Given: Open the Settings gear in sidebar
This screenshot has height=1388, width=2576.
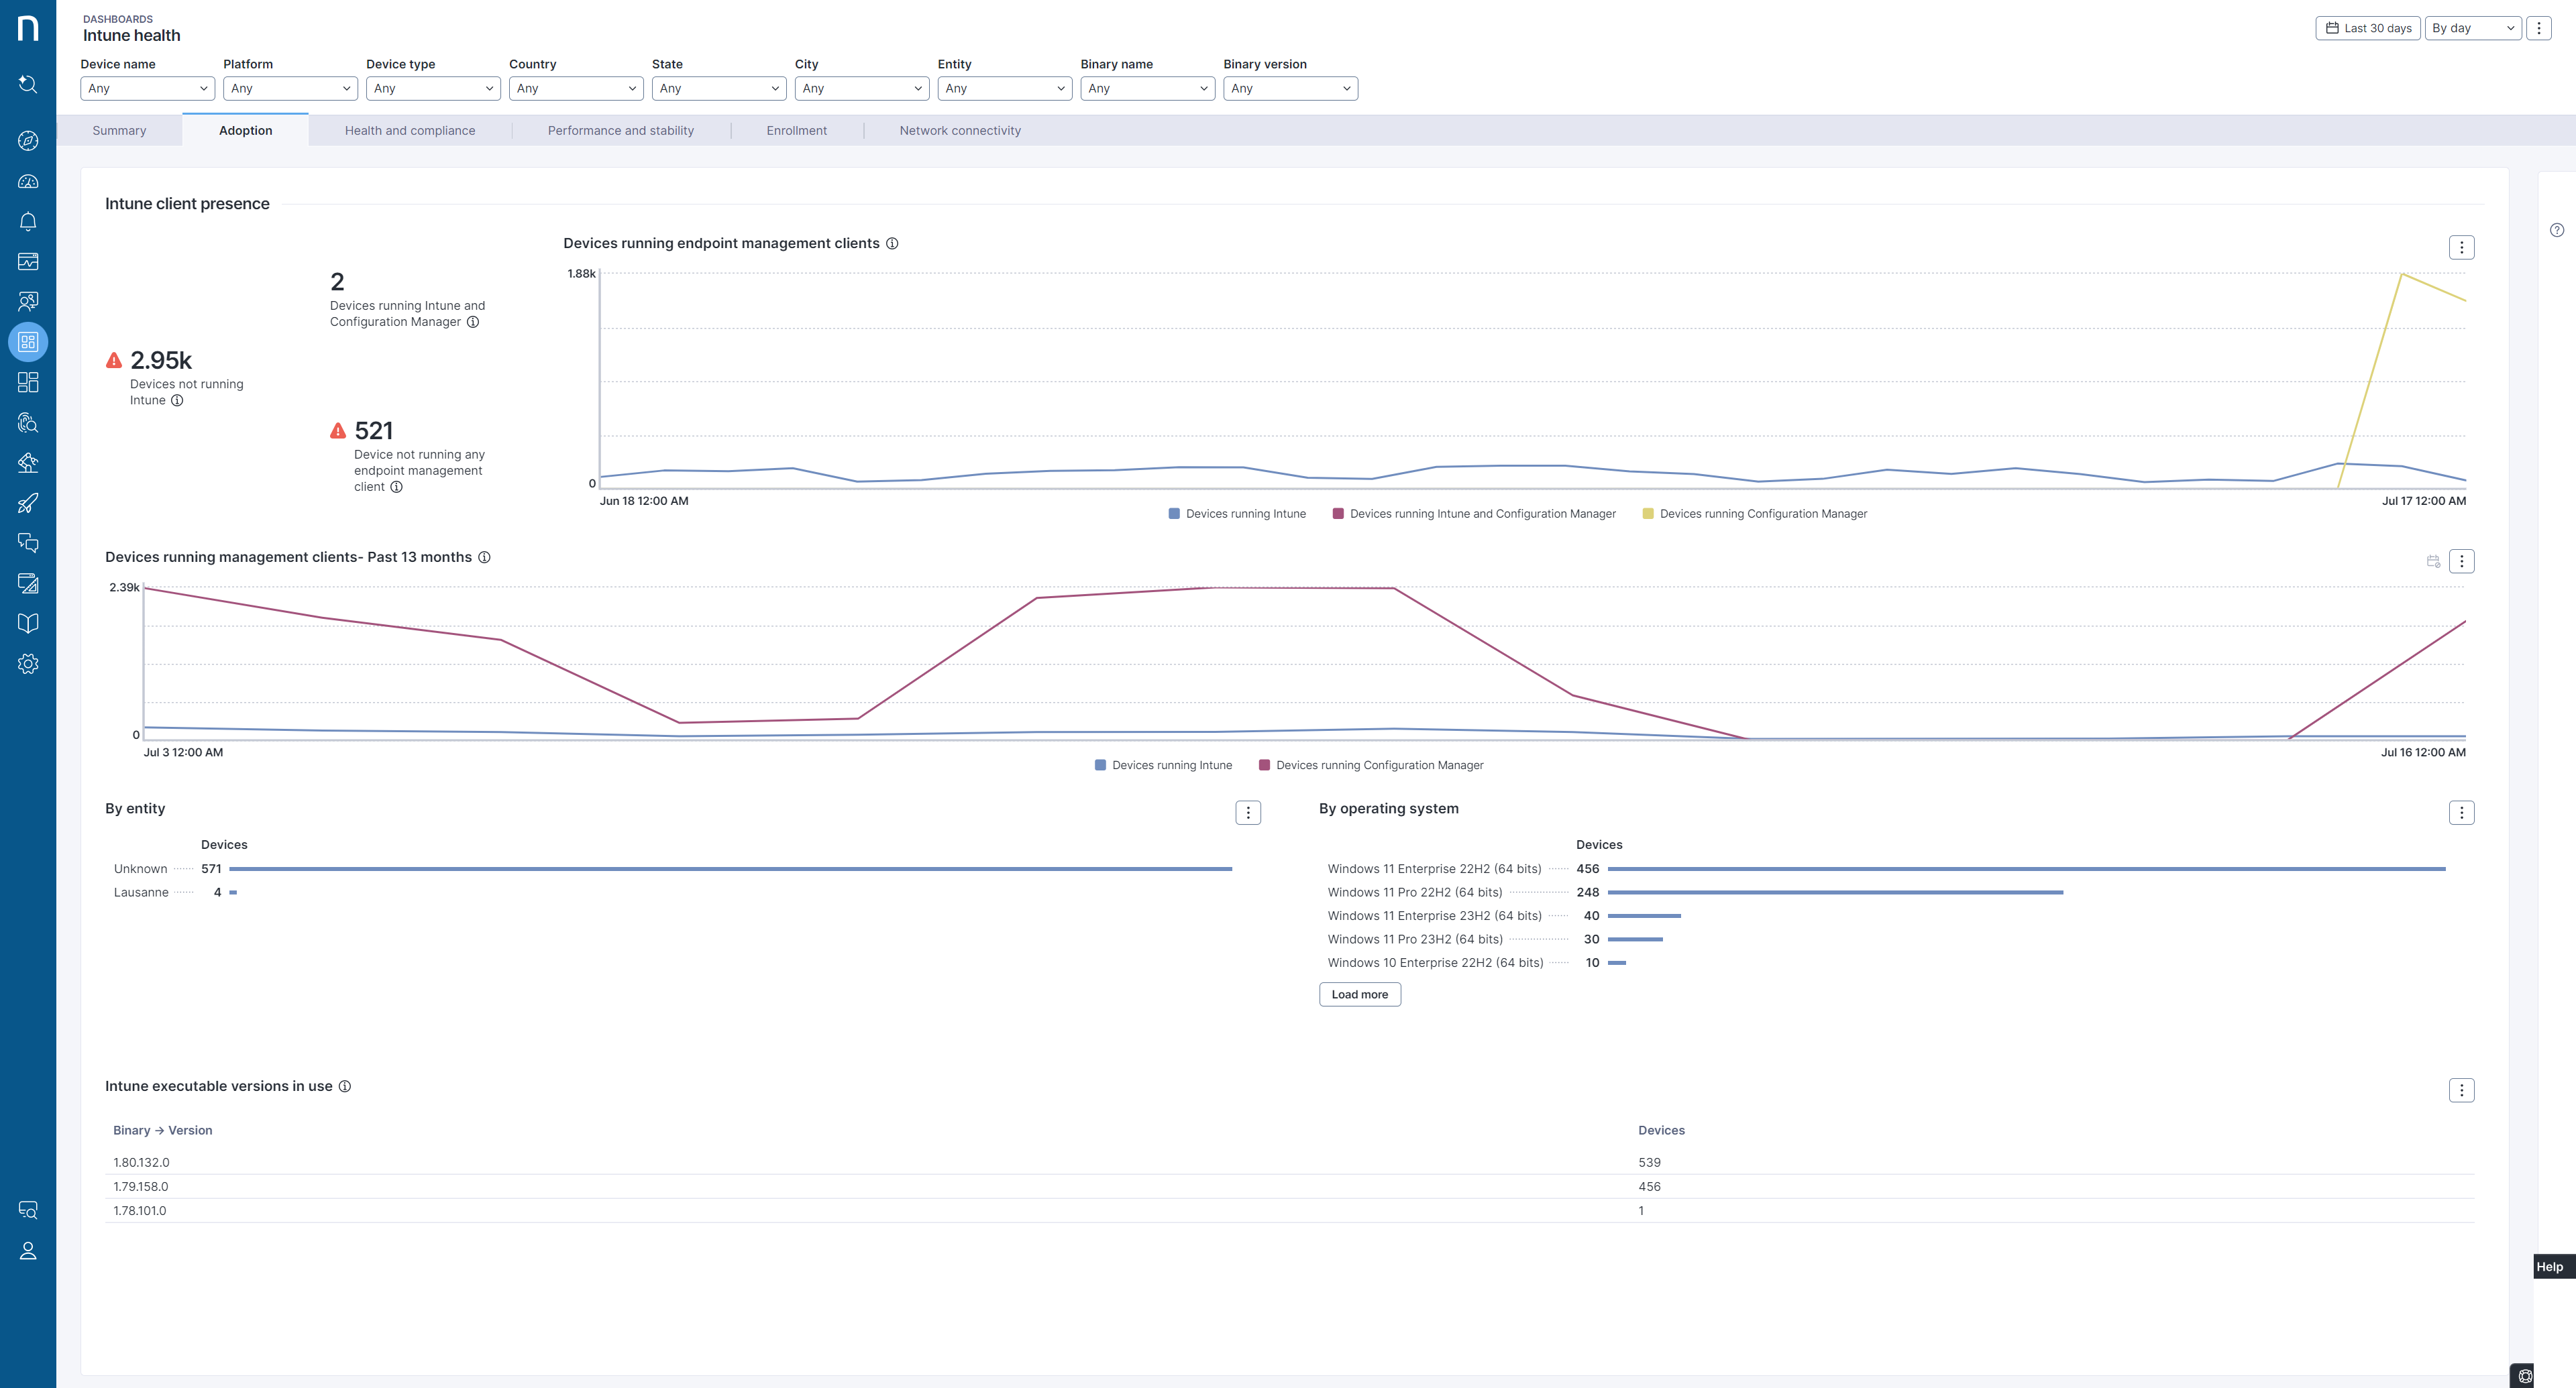Looking at the screenshot, I should (x=28, y=664).
